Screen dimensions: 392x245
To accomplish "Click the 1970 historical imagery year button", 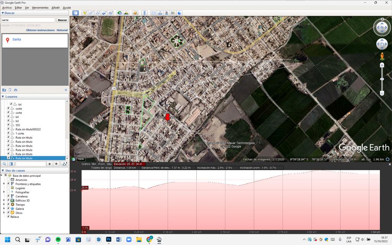I will pos(81,159).
